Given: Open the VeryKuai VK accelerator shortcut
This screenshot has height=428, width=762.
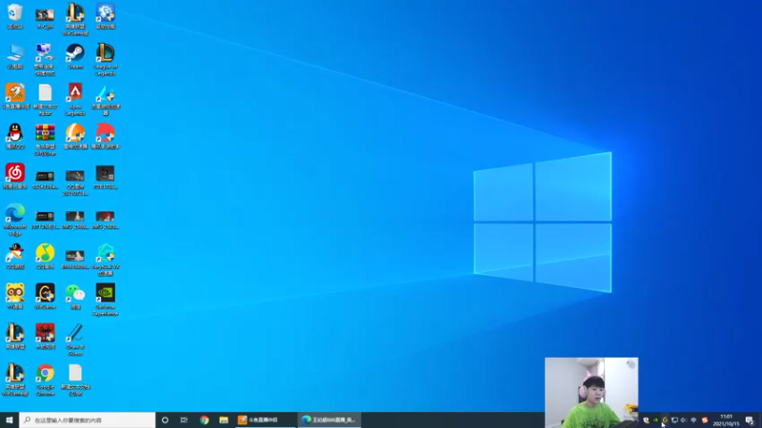Looking at the screenshot, I should click(106, 260).
